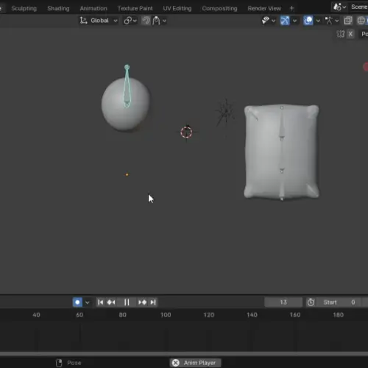
Task: Toggle show gizmos button
Action: (x=285, y=21)
